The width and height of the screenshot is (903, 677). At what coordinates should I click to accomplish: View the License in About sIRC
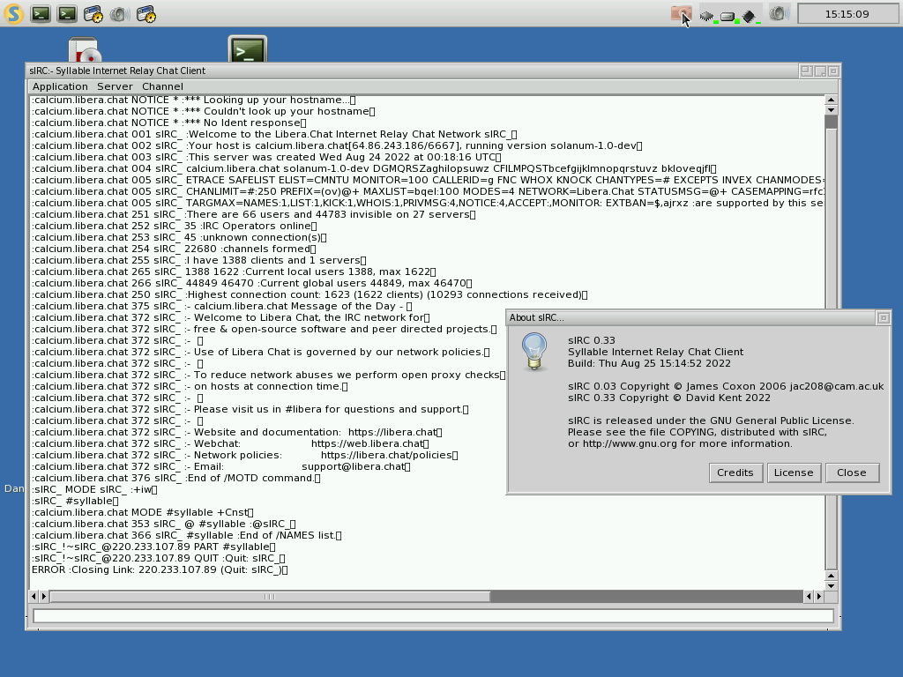(794, 472)
